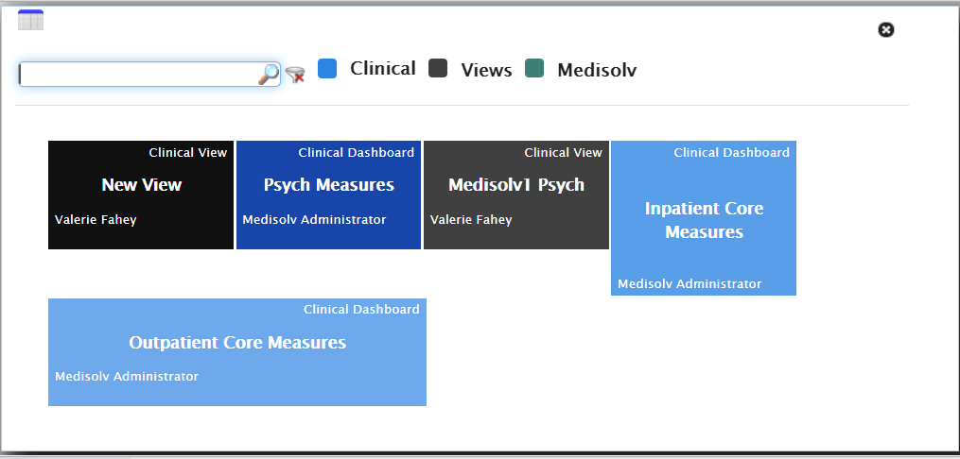Viewport: 960px width, 459px height.
Task: Click the Outpatient Core Measures title text
Action: [237, 342]
